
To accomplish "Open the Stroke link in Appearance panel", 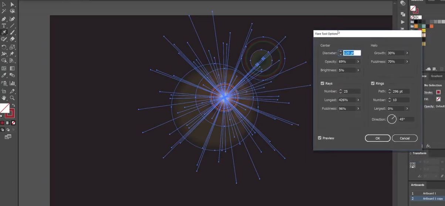I will coord(428,92).
